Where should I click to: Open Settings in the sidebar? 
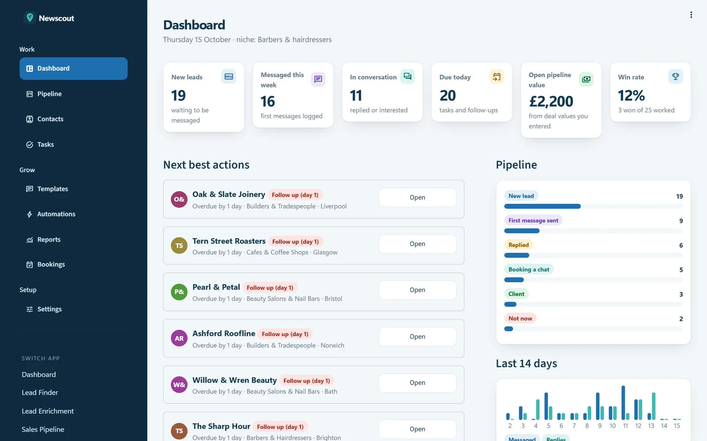73,309
